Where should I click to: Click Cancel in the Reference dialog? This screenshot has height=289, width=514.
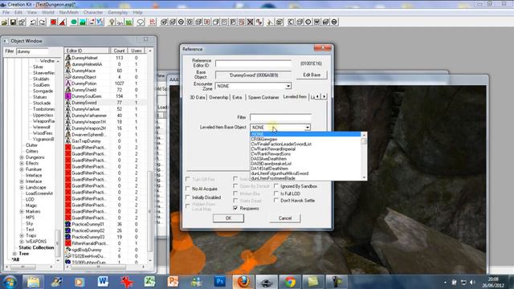tap(285, 218)
